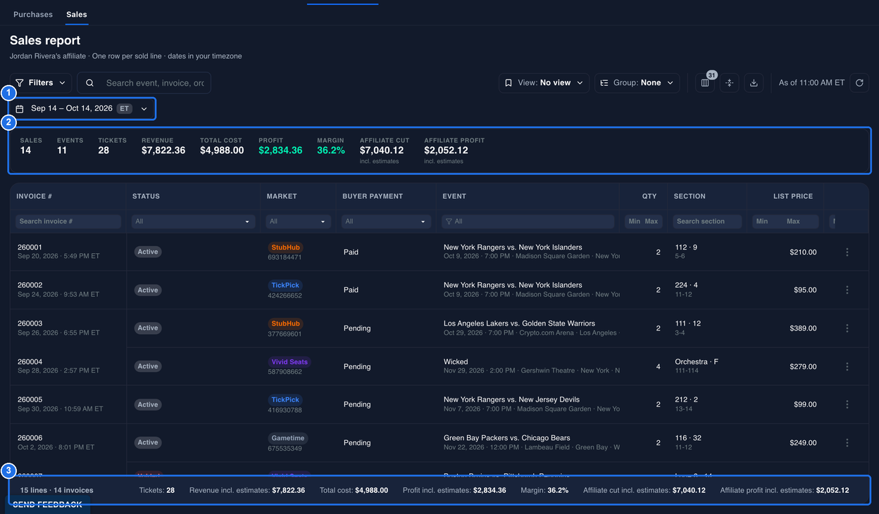879x514 pixels.
Task: Click the TickPick badge on invoice 260002
Action: point(285,285)
